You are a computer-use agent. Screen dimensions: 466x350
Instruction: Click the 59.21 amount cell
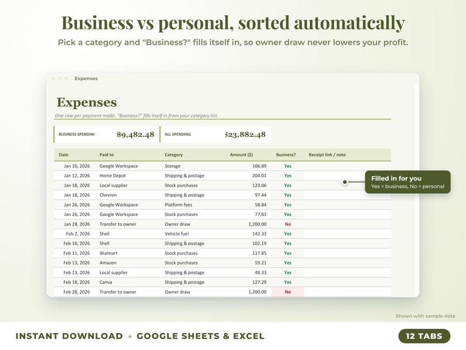261,263
